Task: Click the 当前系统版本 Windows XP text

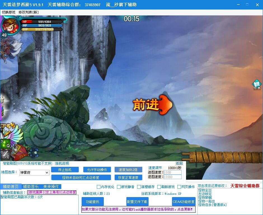Action: click(x=161, y=194)
